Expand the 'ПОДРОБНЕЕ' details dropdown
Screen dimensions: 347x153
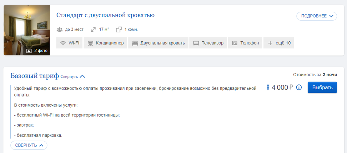coord(317,16)
